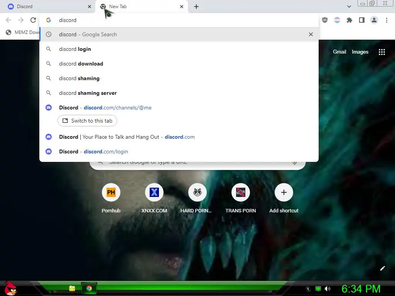Open the XNXX.COM shortcut tile
The height and width of the screenshot is (296, 395).
tap(154, 198)
